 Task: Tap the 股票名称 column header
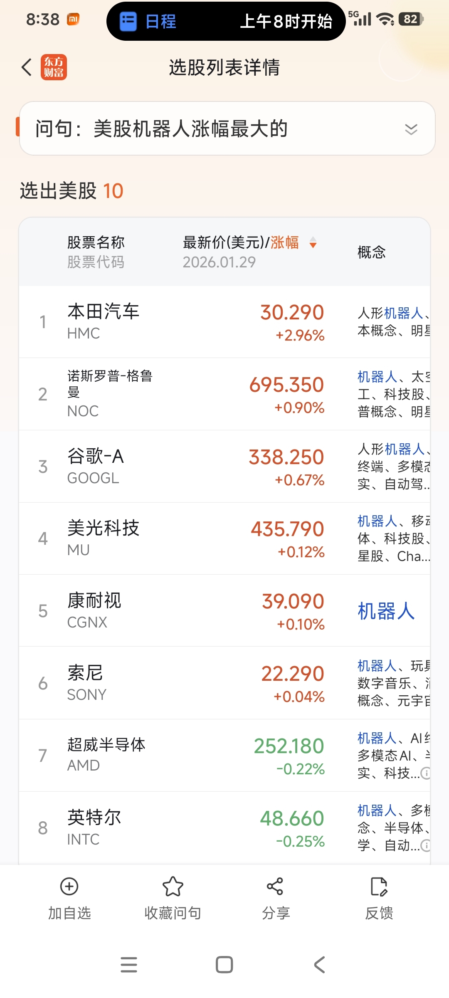click(x=96, y=242)
